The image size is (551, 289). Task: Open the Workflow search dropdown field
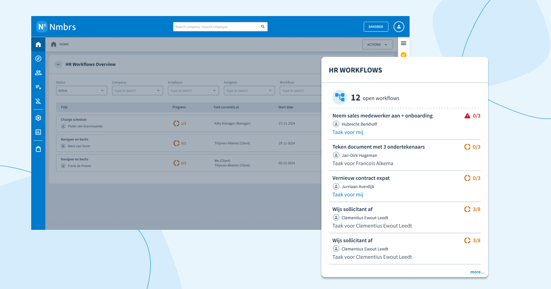(301, 90)
